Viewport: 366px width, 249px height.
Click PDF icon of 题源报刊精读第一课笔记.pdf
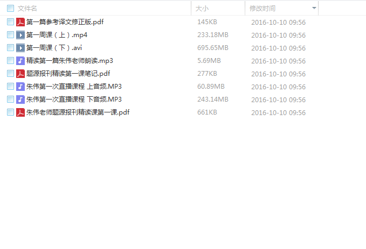tap(20, 74)
